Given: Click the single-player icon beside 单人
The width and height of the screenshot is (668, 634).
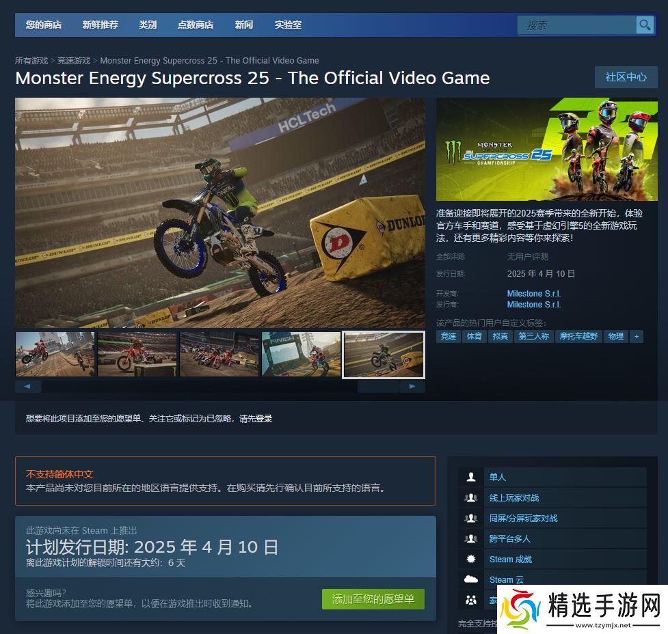Looking at the screenshot, I should 470,477.
